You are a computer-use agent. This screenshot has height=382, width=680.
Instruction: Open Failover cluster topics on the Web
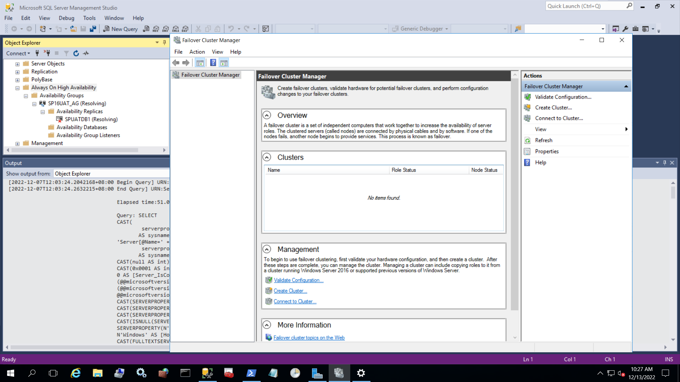click(309, 337)
